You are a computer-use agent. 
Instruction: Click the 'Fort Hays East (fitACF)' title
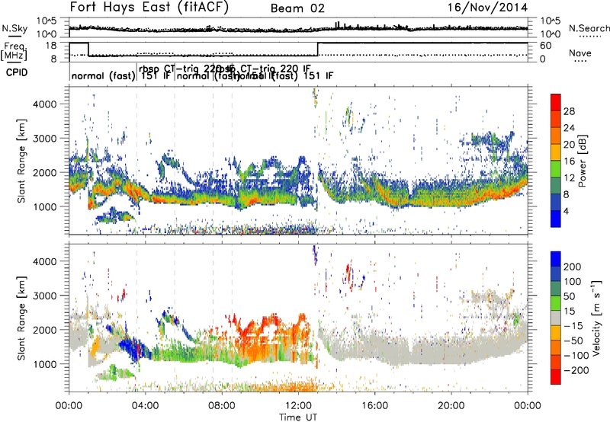coord(149,8)
